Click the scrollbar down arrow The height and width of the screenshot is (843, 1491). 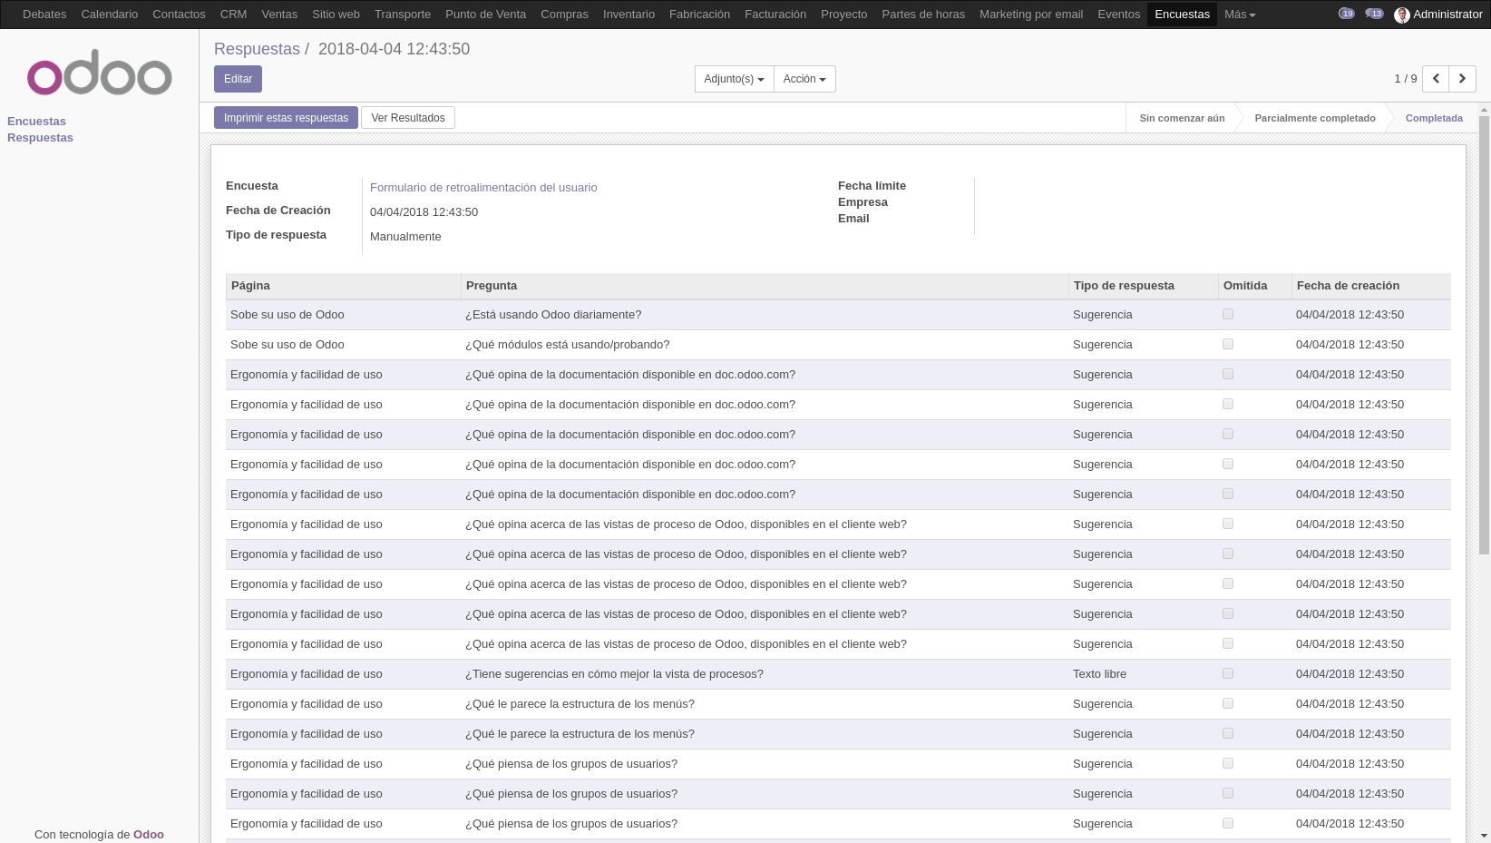pyautogui.click(x=1484, y=836)
